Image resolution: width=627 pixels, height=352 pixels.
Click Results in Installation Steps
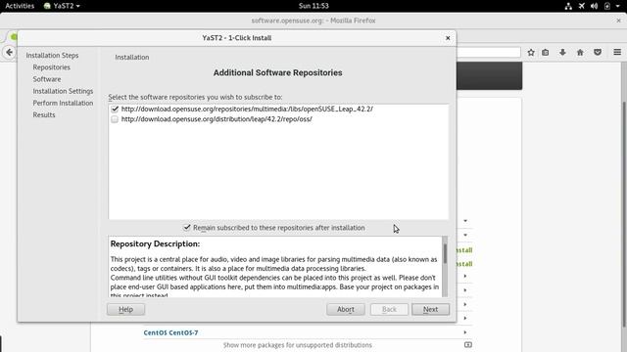(x=44, y=115)
